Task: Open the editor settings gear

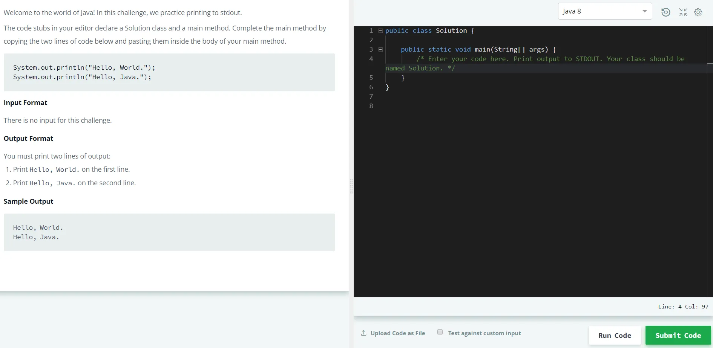Action: click(x=698, y=12)
